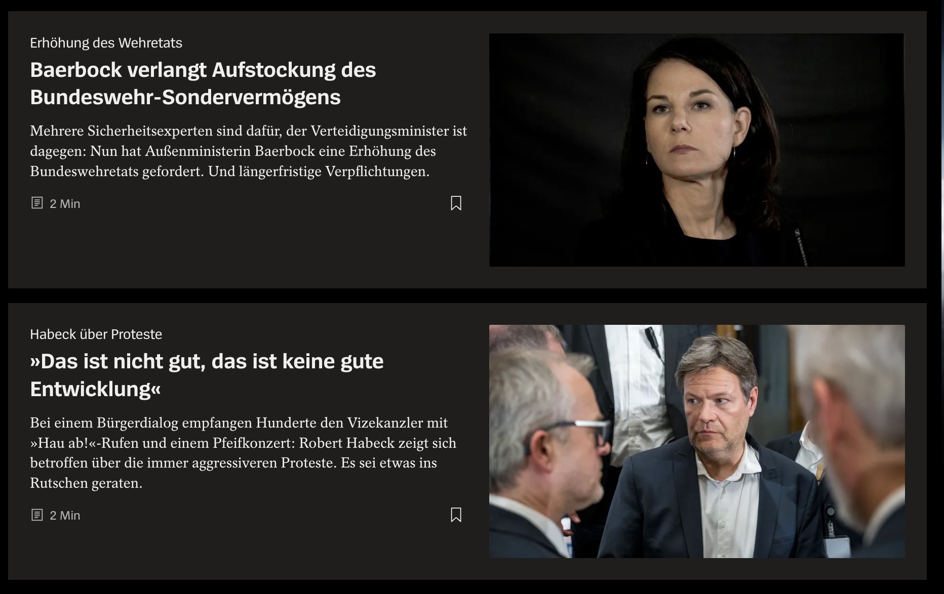Open headline 'Baerbock verlangt Aufstockung des Bundeswehr-Sondervermögens'
The image size is (944, 594).
pos(203,83)
